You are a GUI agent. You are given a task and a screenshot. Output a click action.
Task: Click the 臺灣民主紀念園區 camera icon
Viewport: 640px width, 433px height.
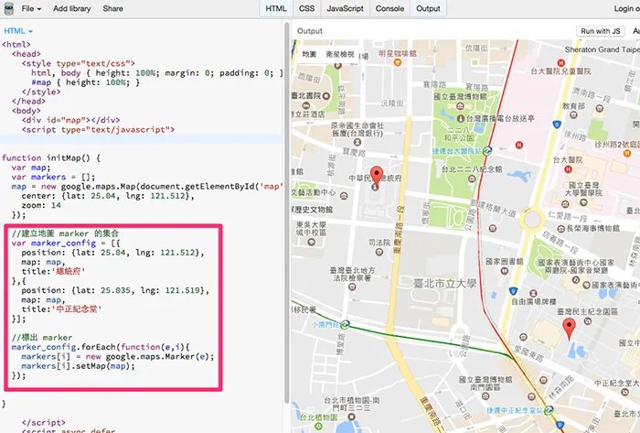[x=588, y=321]
